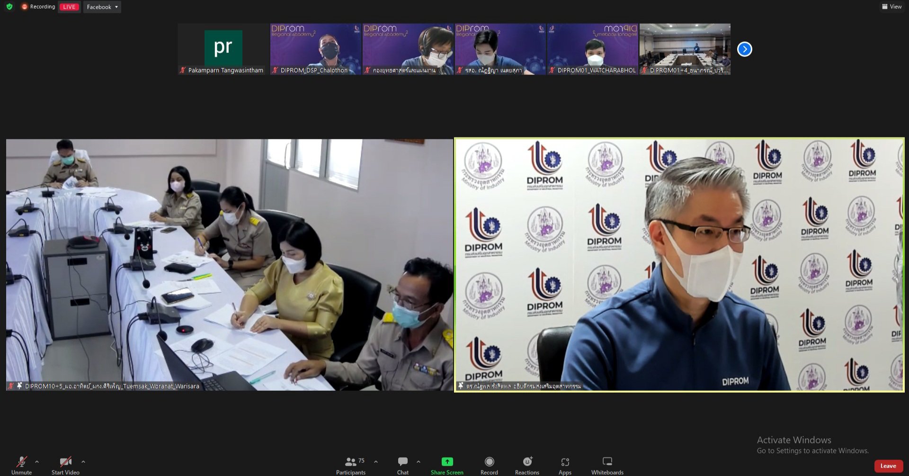This screenshot has height=476, width=909.
Task: Select the DIPROM_DSP_Chalothon video tile
Action: click(315, 49)
